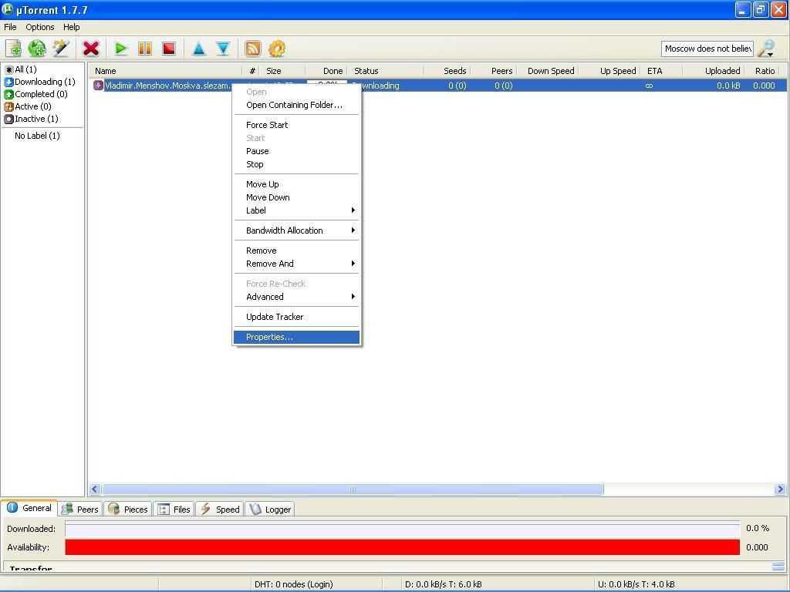
Task: Click the Add Torrent toolbar icon
Action: pyautogui.click(x=13, y=49)
